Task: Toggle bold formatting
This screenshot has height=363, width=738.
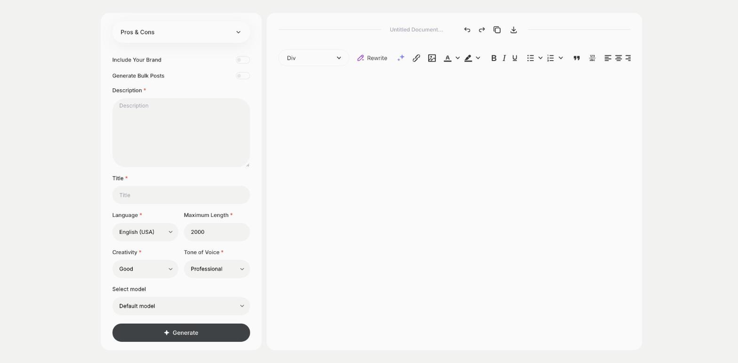Action: (494, 58)
